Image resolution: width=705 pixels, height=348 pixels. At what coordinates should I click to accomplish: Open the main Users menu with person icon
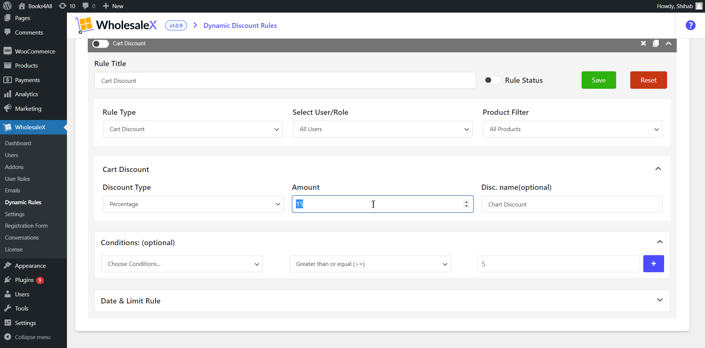(x=33, y=294)
